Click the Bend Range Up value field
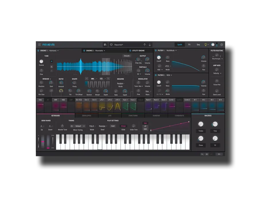The image size is (261, 202). tap(42, 126)
